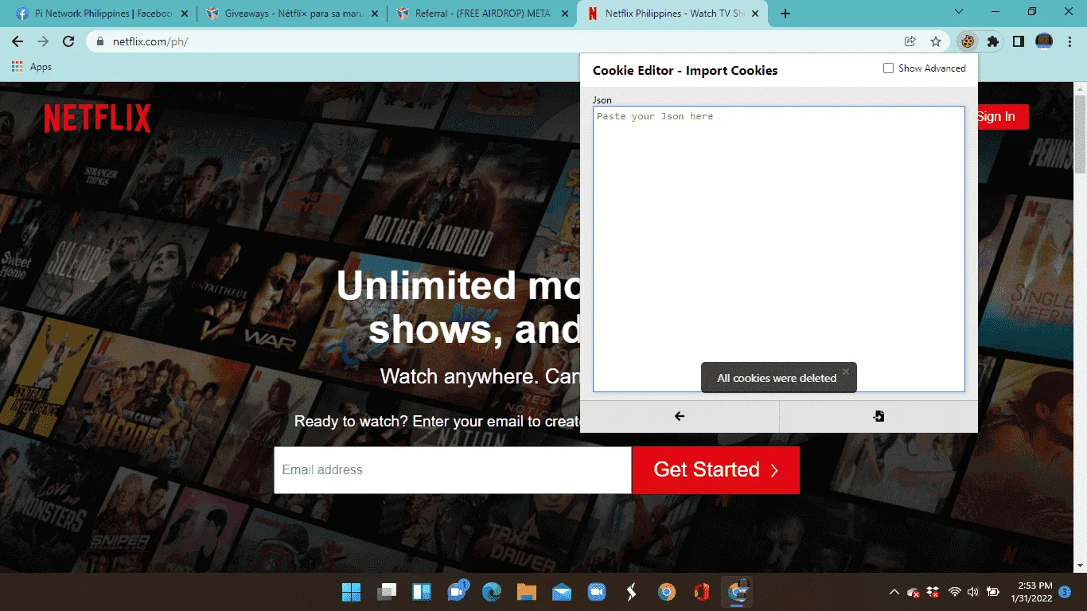Click the Json paste text area
The width and height of the screenshot is (1087, 611).
pos(779,249)
